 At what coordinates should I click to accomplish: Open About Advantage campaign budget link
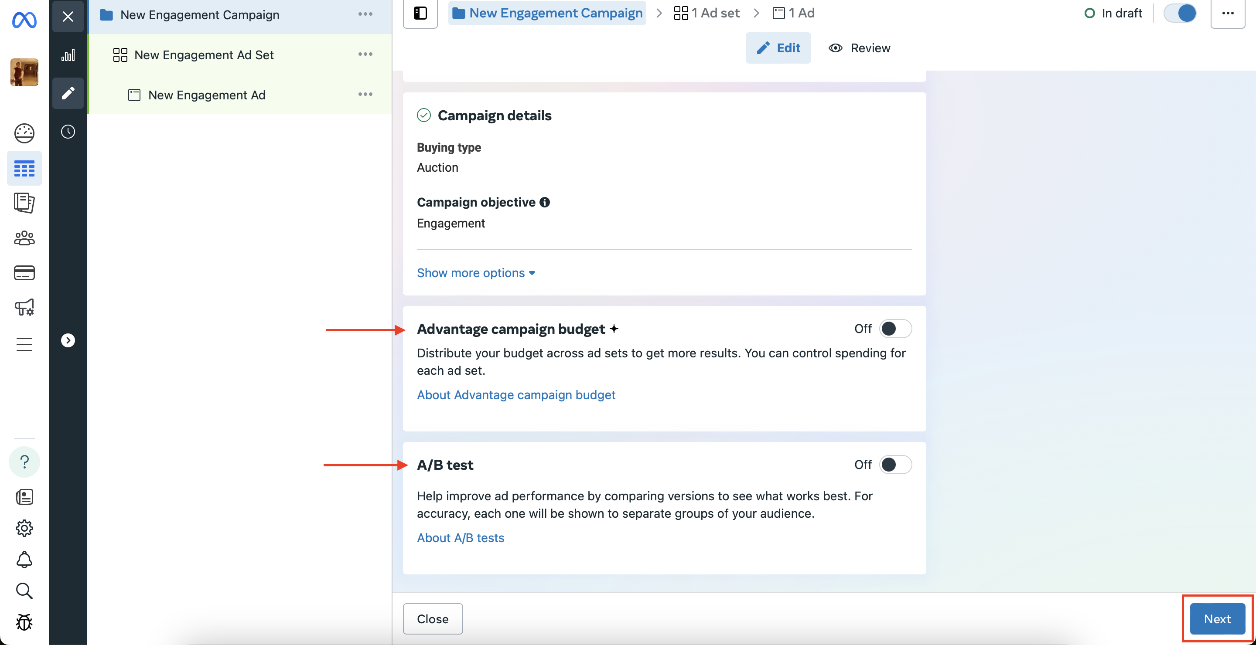(516, 394)
